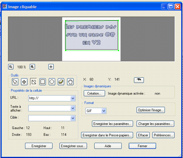Select the eraser tool
183x158 pixels.
point(61,82)
